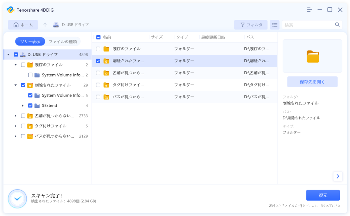Image resolution: width=350 pixels, height=216 pixels.
Task: Click the right arrow icon in preview panel
Action: click(x=338, y=176)
